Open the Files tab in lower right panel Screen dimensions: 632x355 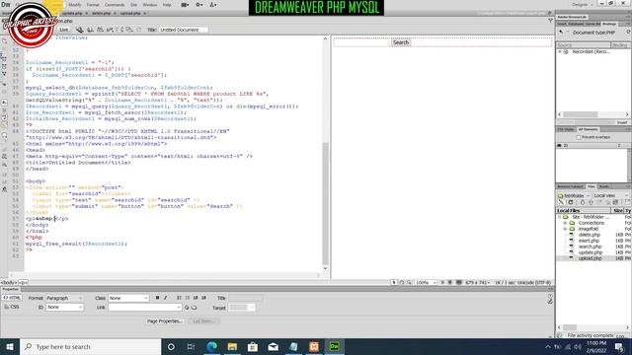click(591, 186)
